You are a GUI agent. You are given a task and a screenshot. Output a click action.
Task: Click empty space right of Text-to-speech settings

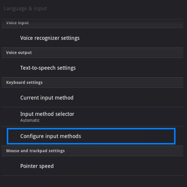[x=133, y=68]
